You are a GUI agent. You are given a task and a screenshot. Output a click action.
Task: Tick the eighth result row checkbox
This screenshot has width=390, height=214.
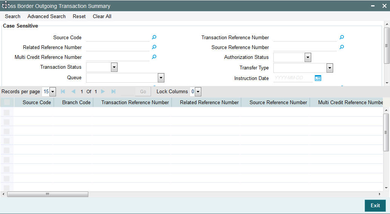coord(7,179)
